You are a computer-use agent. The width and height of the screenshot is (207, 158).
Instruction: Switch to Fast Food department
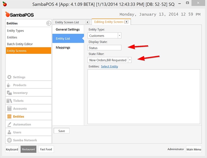tap(46, 149)
